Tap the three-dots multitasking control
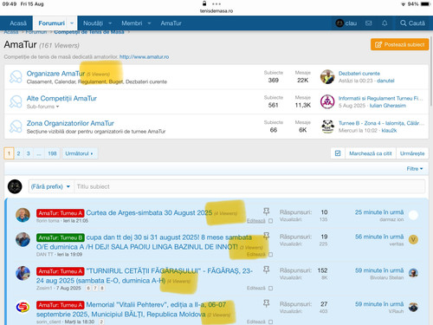This screenshot has width=433, height=325. coord(216,4)
